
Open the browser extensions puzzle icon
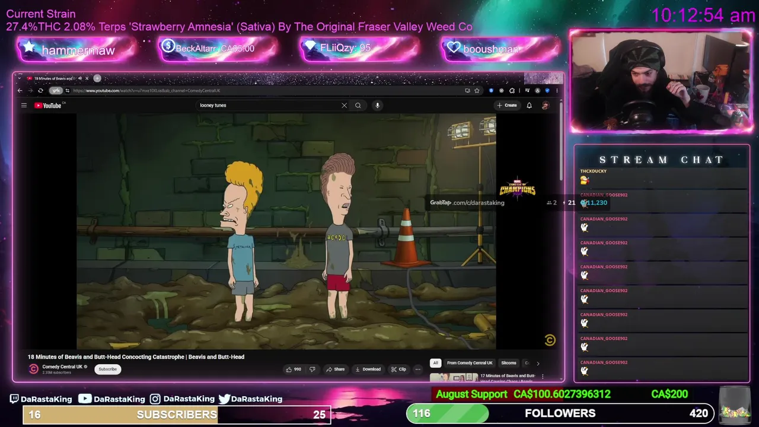click(x=512, y=91)
